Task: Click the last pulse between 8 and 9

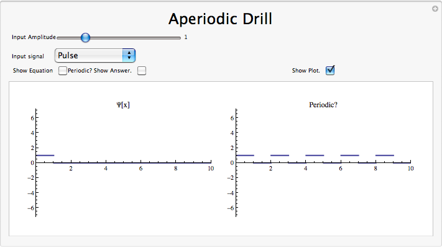Action: pos(385,155)
